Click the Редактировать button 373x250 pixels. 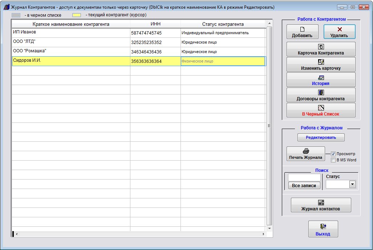(x=321, y=137)
